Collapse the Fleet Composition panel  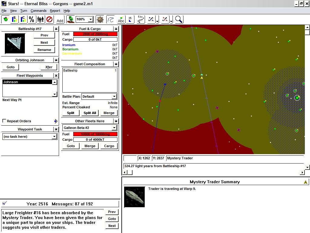tap(116, 64)
